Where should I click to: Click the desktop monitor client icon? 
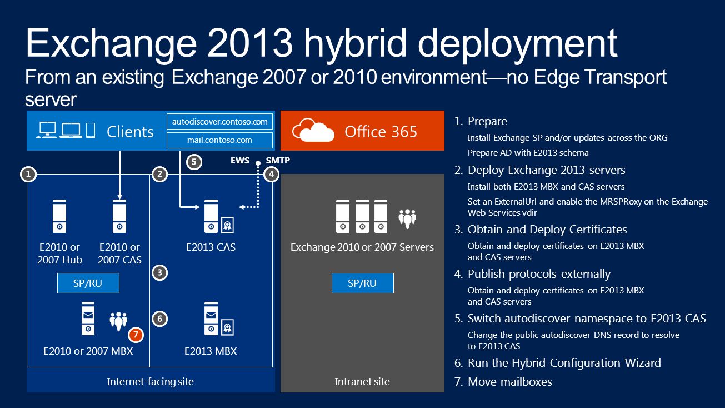pyautogui.click(x=47, y=130)
